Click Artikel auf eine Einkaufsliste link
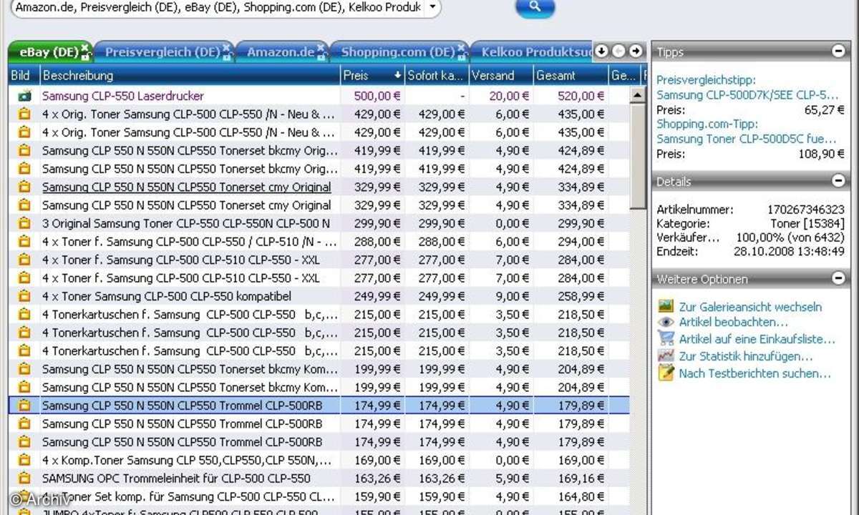Viewport: 859px width, 515px height. click(x=757, y=339)
